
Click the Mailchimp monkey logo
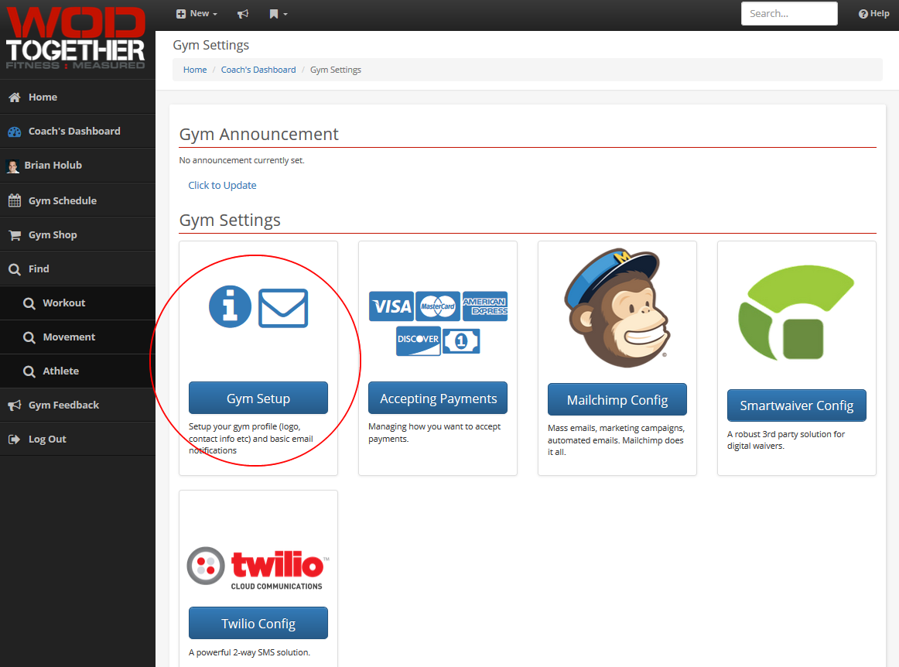(617, 308)
